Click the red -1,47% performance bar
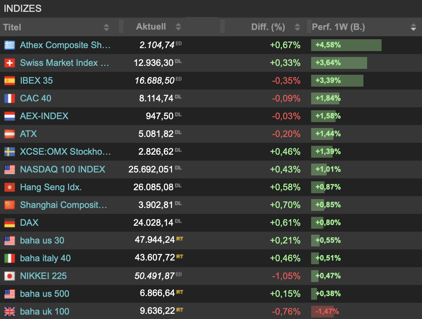 tap(322, 312)
